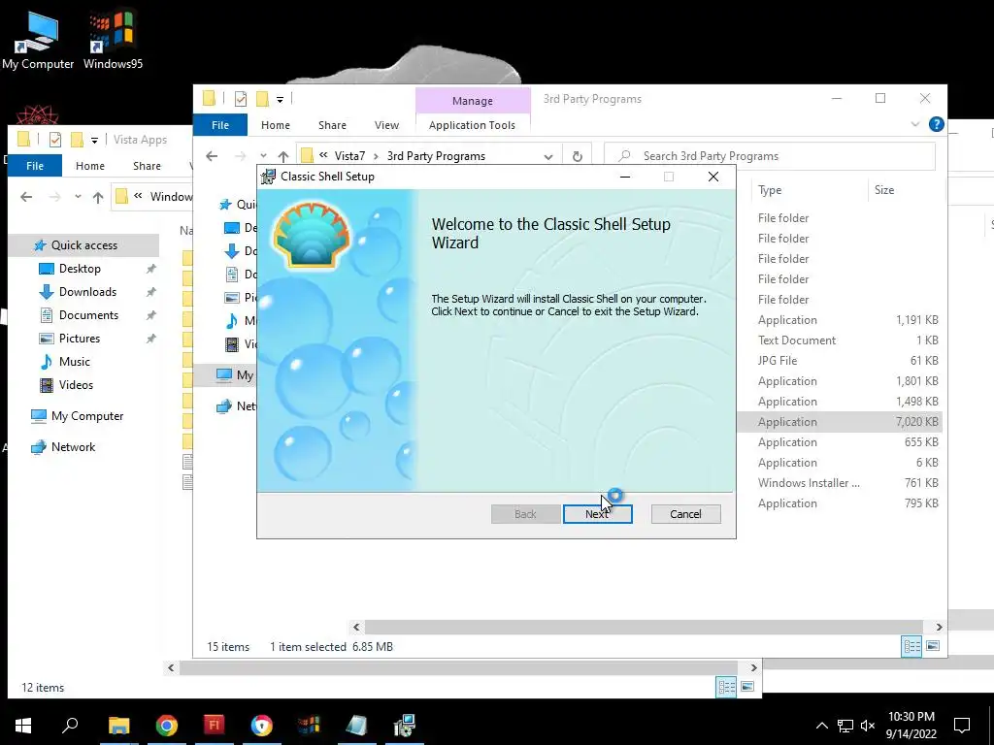The height and width of the screenshot is (745, 994).
Task: Select the Windows Installer 761 KB row
Action: coord(840,483)
